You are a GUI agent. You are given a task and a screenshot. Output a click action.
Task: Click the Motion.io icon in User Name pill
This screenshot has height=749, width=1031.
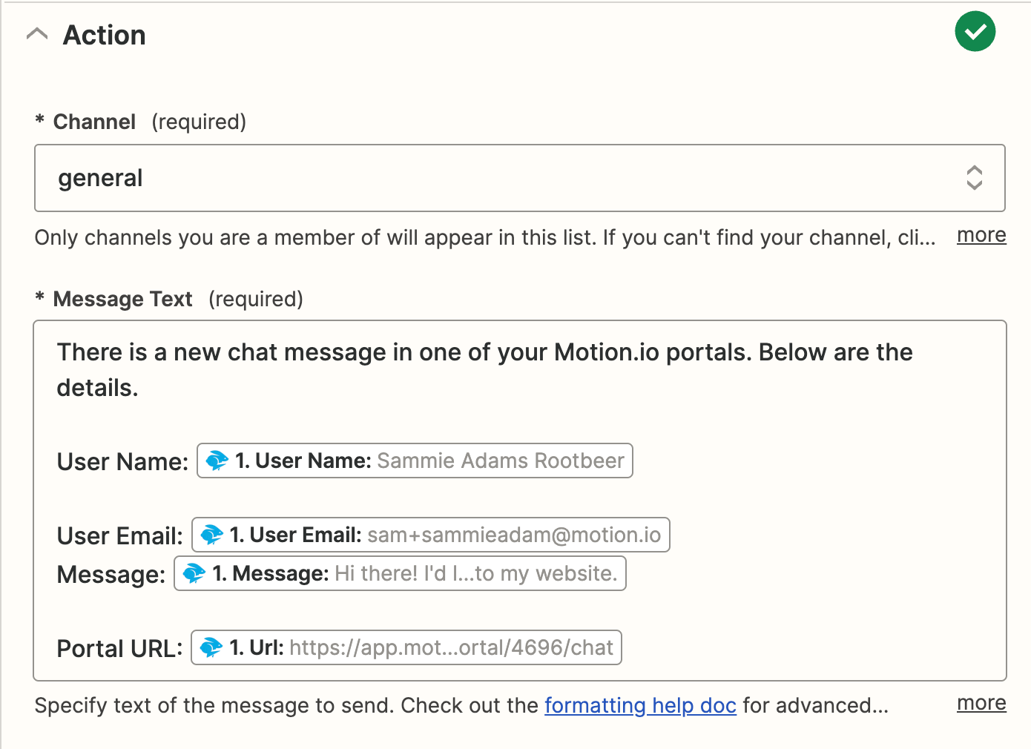(217, 461)
